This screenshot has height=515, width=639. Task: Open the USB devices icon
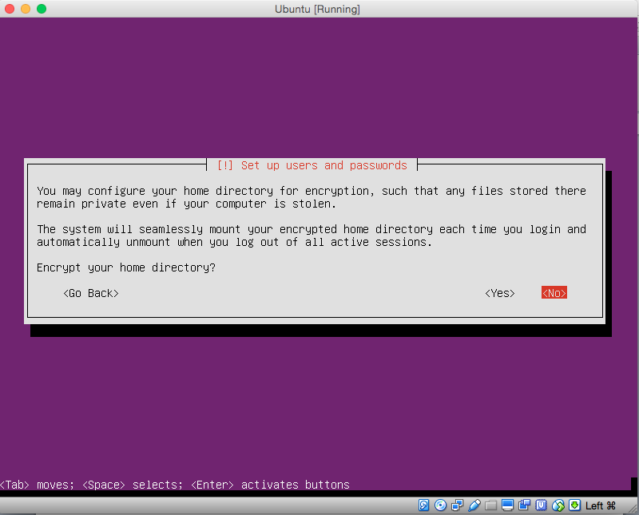click(474, 505)
